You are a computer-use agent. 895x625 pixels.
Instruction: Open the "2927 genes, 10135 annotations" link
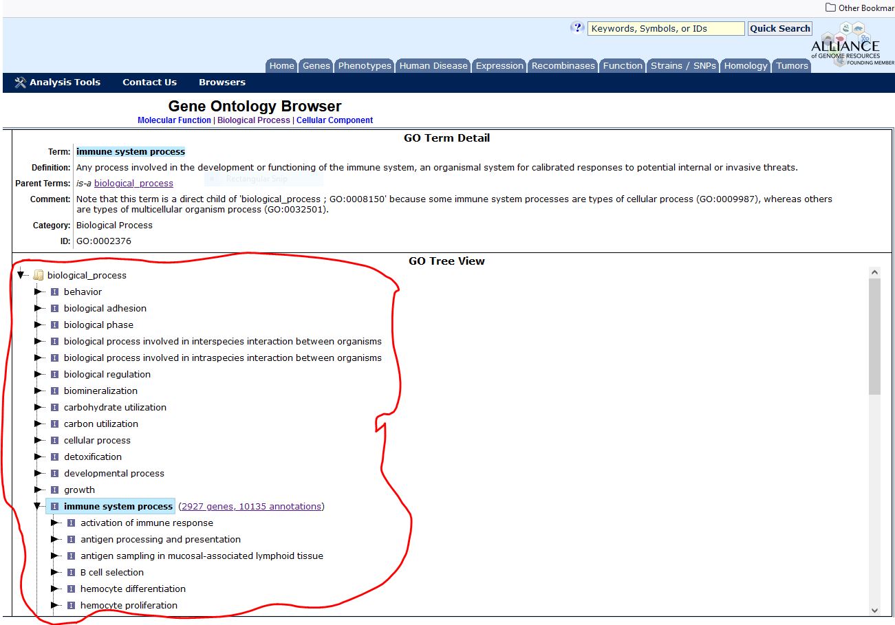251,506
